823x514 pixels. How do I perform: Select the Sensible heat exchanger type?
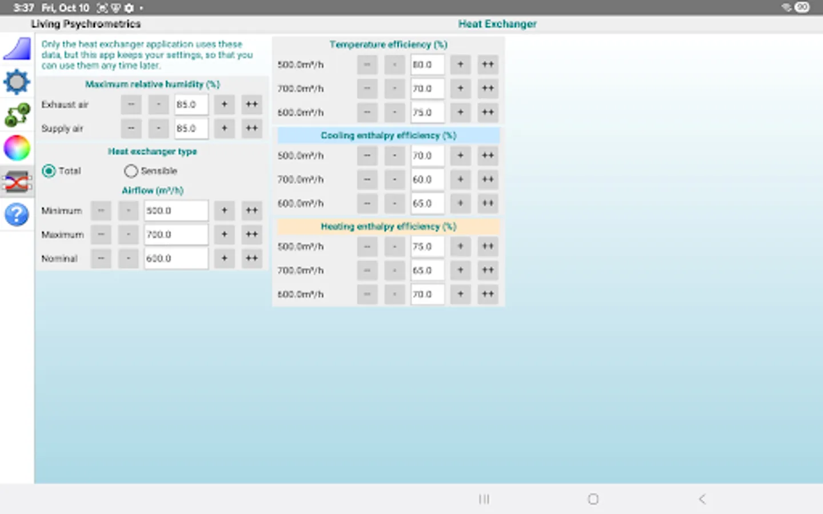130,171
